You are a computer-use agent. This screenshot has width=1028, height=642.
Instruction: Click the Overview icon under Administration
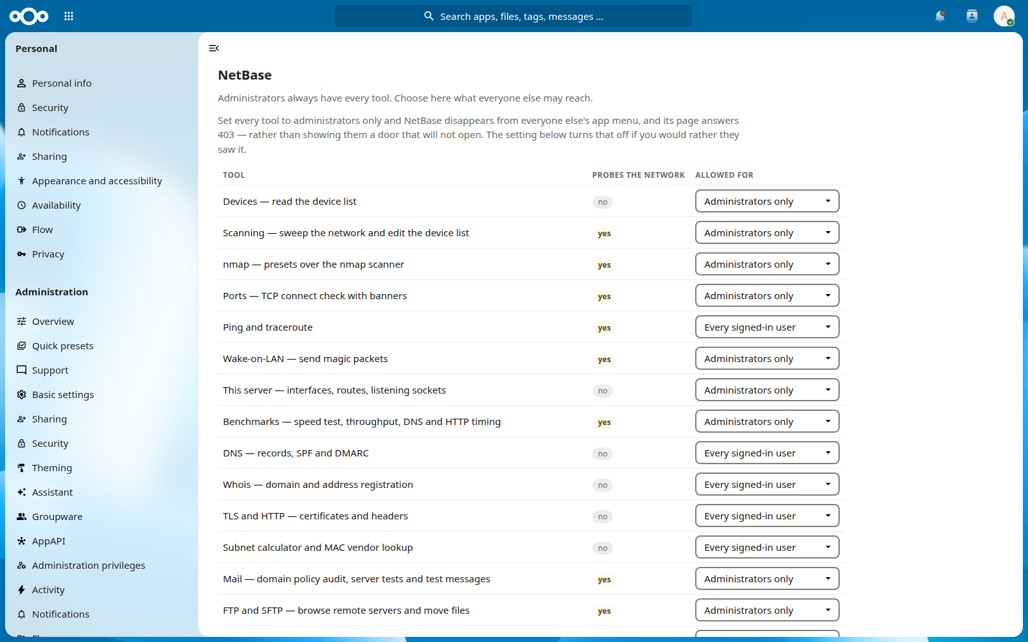click(22, 322)
